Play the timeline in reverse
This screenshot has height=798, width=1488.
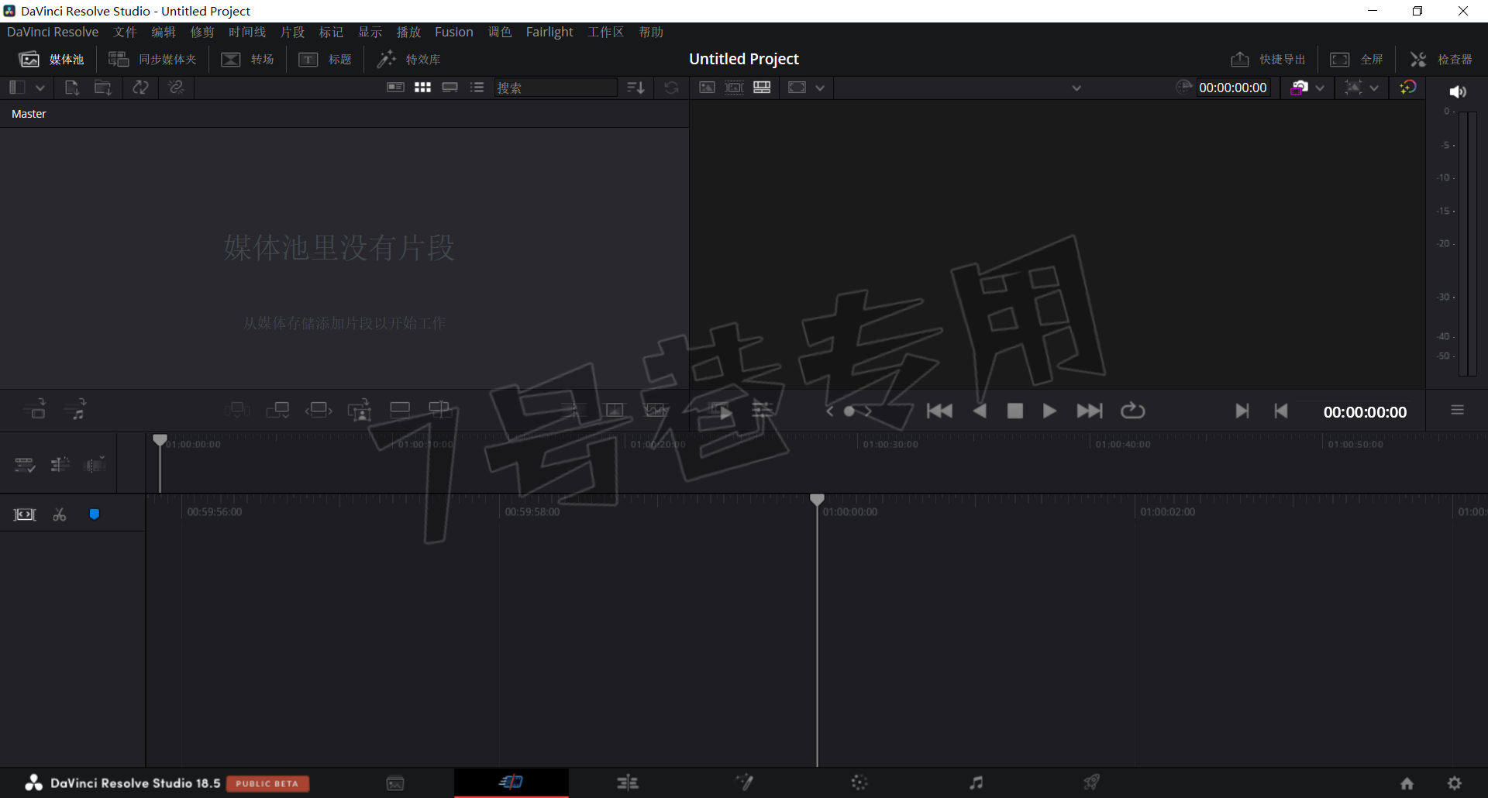click(x=980, y=411)
